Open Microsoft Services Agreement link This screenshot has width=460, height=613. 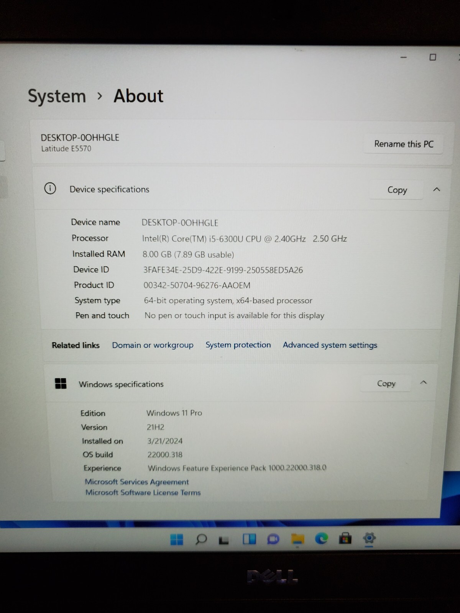[x=137, y=482]
